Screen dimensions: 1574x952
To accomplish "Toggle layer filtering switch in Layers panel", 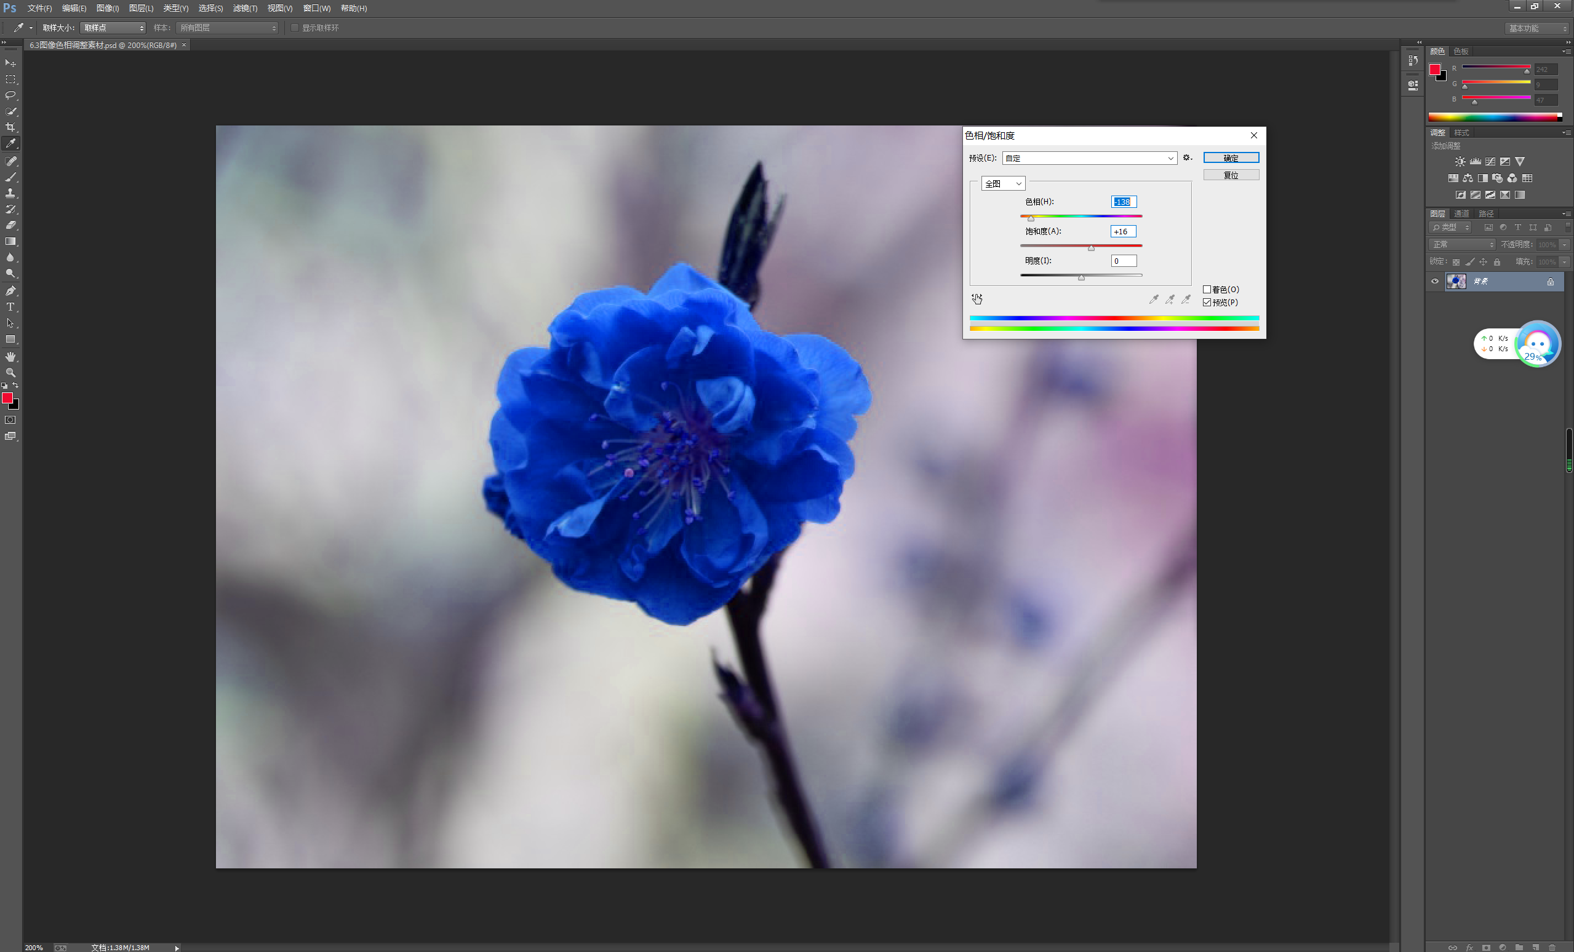I will (1568, 226).
